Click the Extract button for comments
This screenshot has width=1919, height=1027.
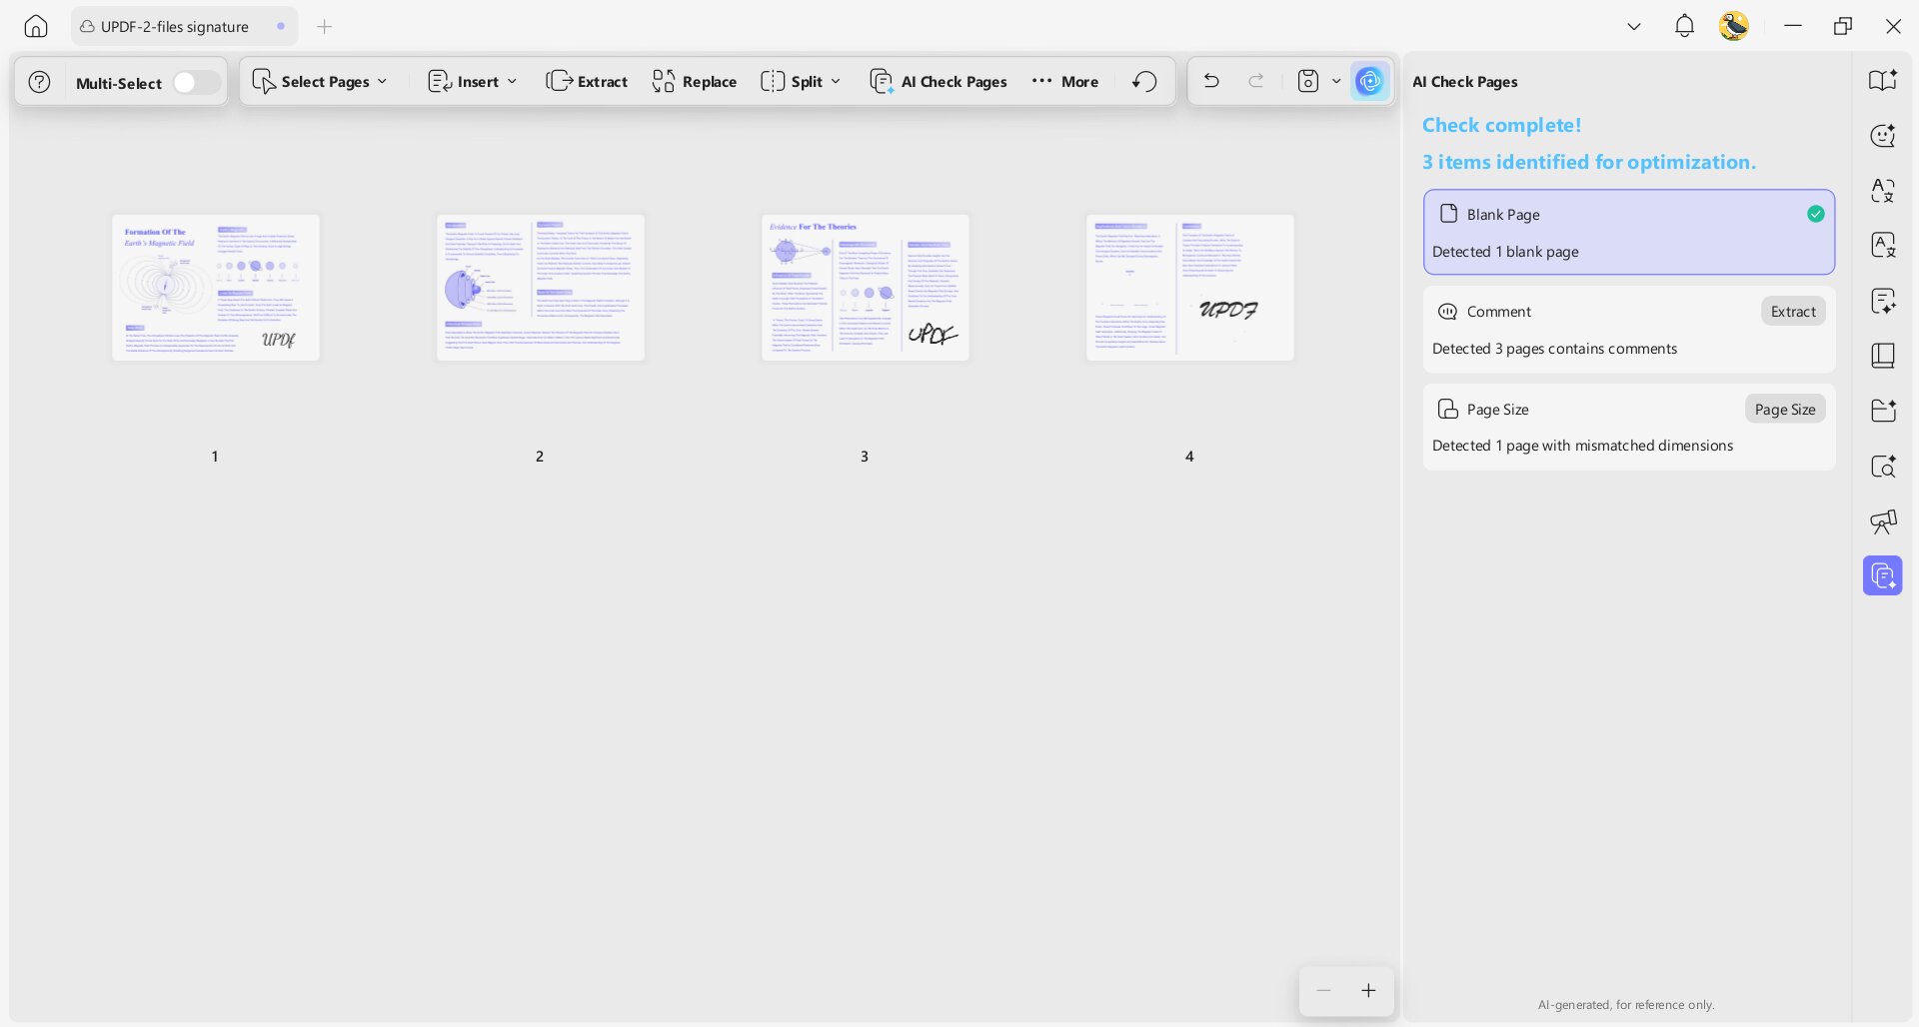coord(1793,312)
